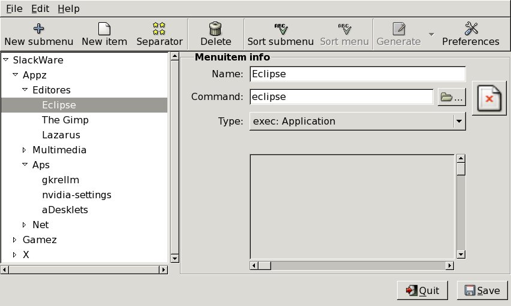The height and width of the screenshot is (306, 511).
Task: Insert a Separator using the stars icon
Action: coord(159,29)
